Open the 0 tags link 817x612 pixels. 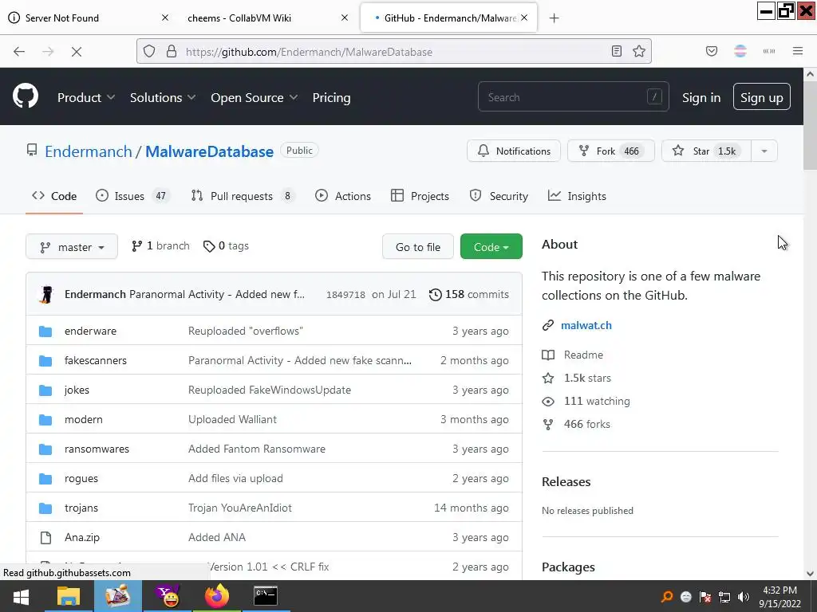[226, 245]
